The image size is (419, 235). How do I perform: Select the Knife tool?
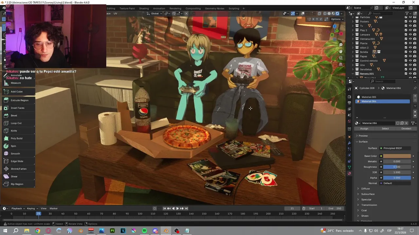tap(18, 131)
